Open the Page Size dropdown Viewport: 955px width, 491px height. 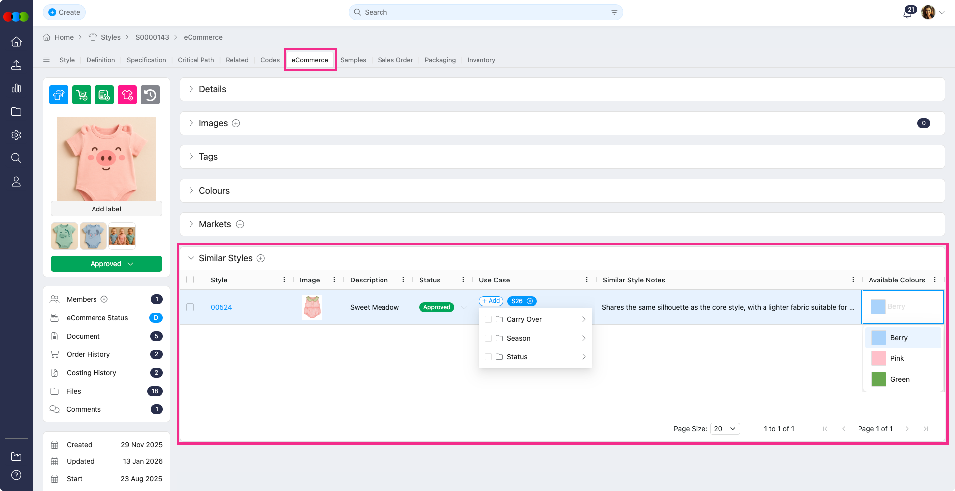[725, 429]
